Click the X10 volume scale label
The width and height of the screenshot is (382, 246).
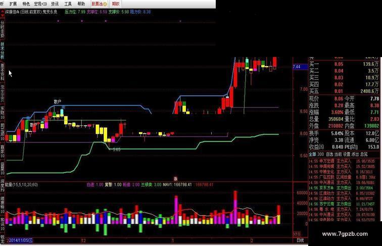(x=297, y=234)
